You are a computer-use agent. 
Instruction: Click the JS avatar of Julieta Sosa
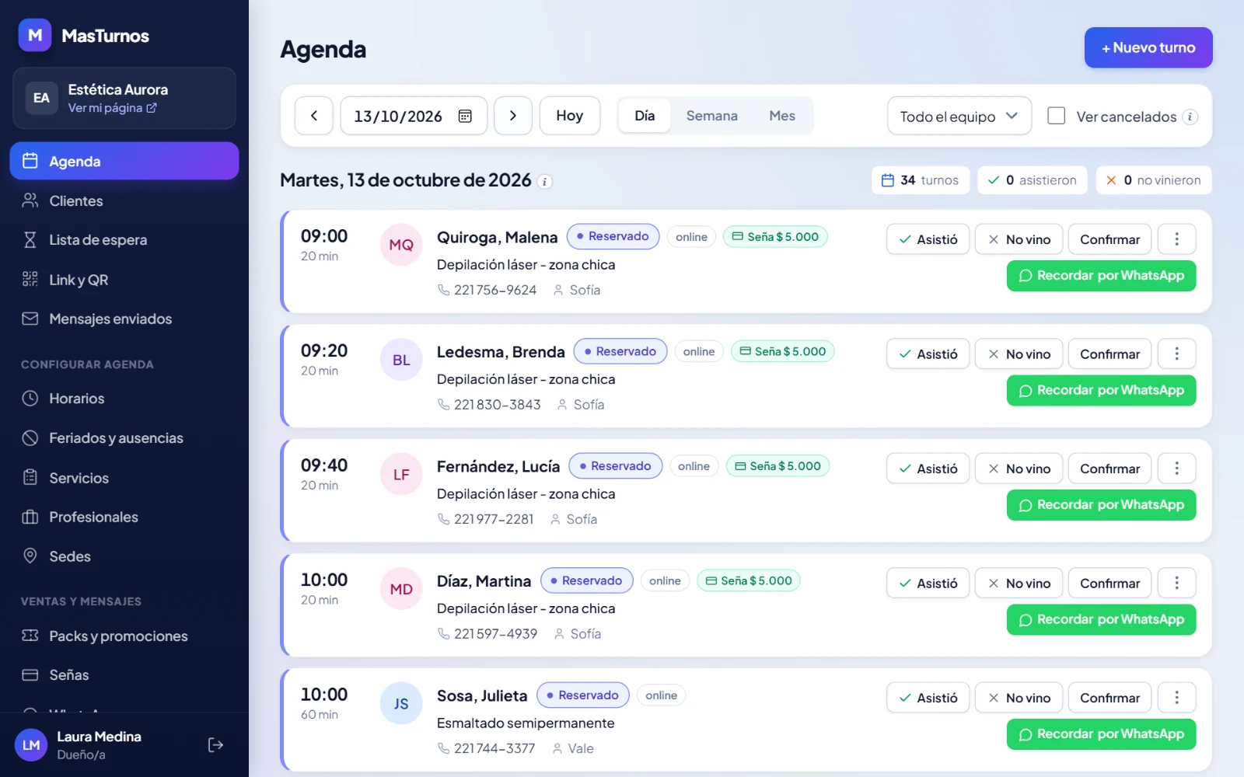pos(401,703)
